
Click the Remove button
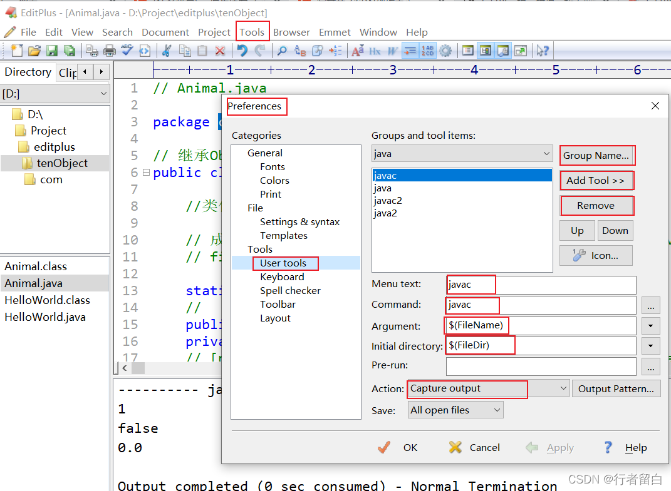tap(596, 206)
